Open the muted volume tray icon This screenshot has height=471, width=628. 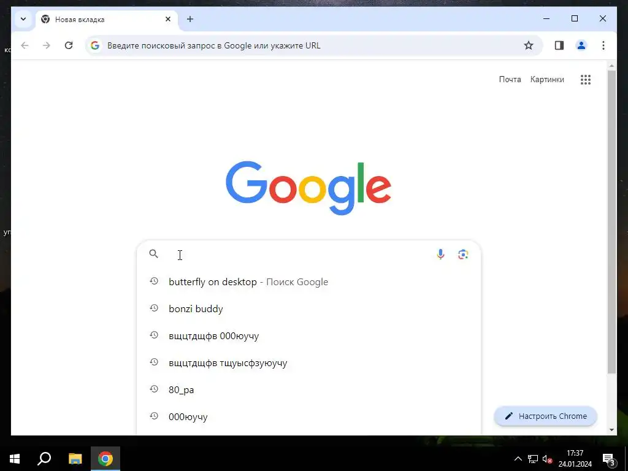[548, 459]
